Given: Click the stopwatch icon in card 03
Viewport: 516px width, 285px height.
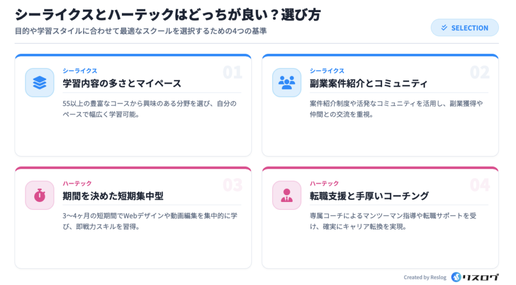Looking at the screenshot, I should coord(39,195).
